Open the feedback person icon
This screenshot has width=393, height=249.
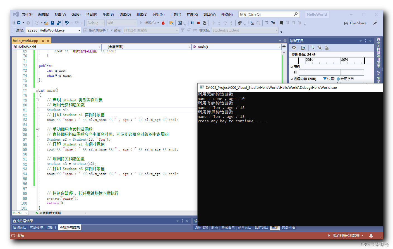click(375, 23)
